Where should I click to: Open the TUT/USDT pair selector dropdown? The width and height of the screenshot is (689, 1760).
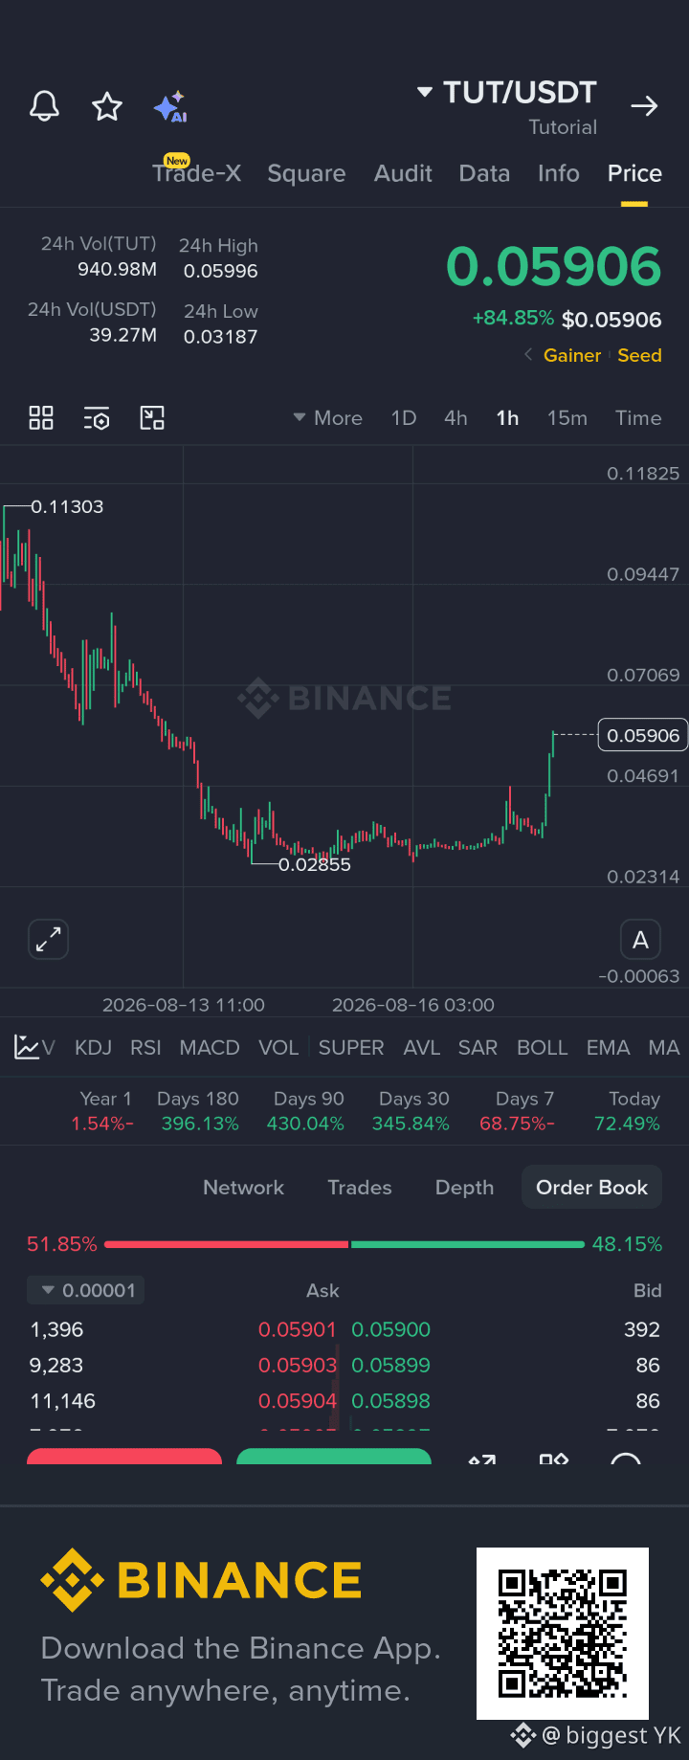pos(507,93)
